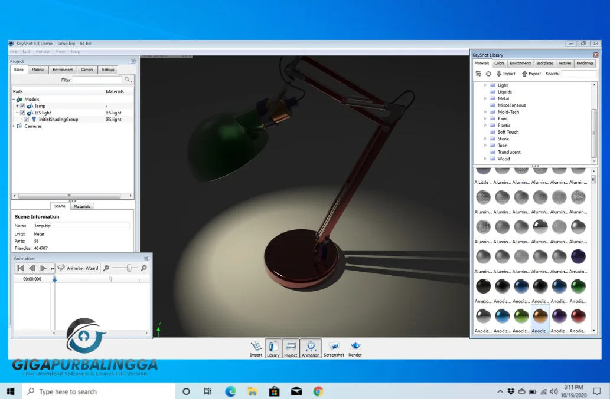This screenshot has width=610, height=399.
Task: Open the Animation Wizard
Action: pos(77,268)
